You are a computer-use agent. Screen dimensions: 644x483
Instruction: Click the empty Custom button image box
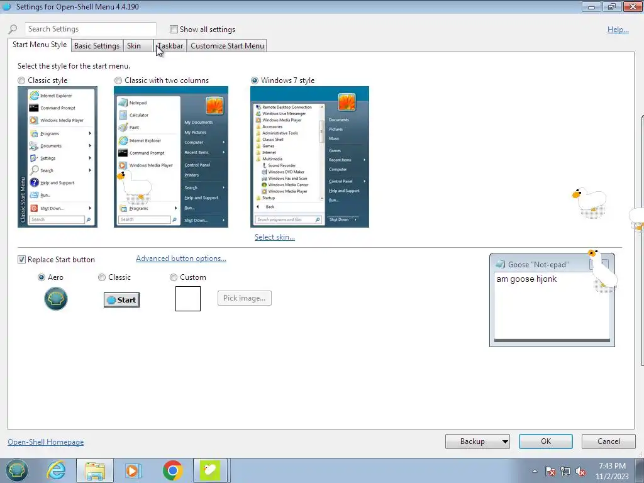[188, 299]
